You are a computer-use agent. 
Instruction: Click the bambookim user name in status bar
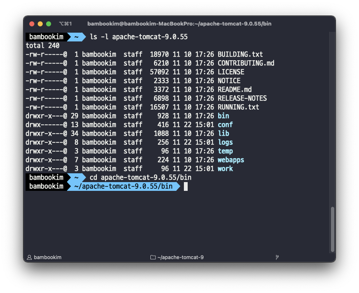[48, 257]
